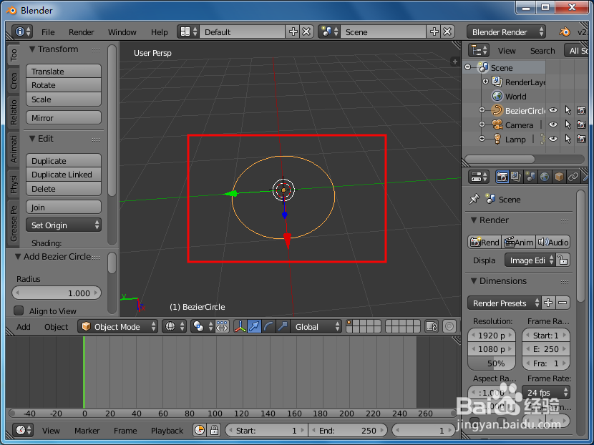Open the timeline Playback menu
Image resolution: width=594 pixels, height=445 pixels.
[167, 431]
